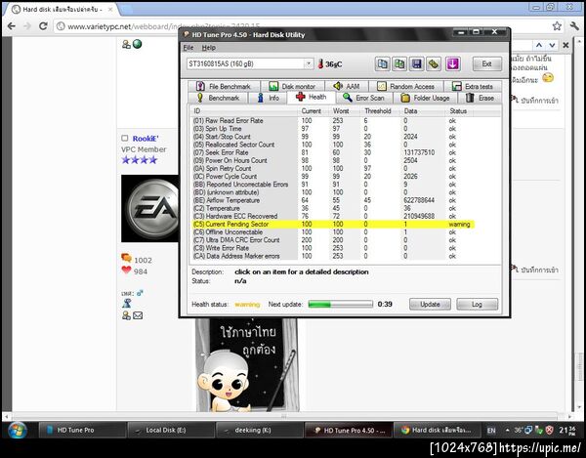Viewport: 586px width, 458px height.
Task: Click the Log button
Action: (477, 304)
